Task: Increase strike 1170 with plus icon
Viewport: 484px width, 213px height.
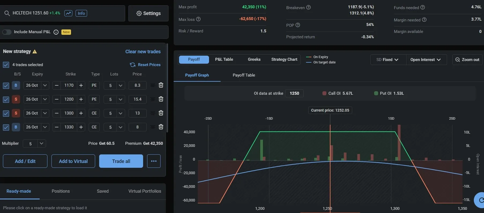Action: pos(81,85)
